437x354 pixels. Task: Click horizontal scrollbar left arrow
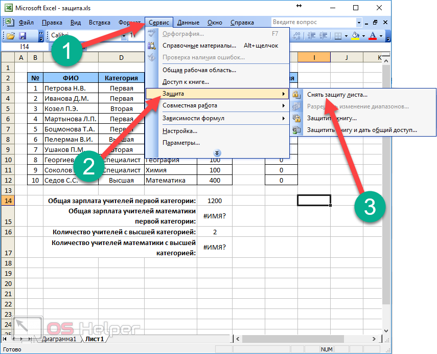tap(238, 339)
